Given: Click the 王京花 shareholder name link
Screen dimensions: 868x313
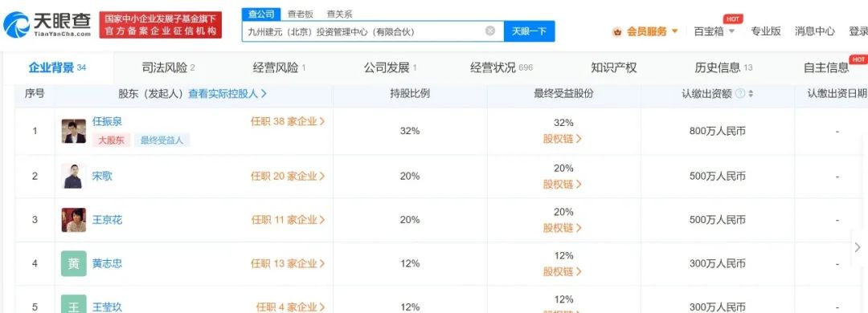Looking at the screenshot, I should tap(108, 220).
